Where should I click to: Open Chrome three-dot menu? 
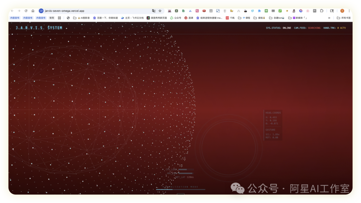pyautogui.click(x=349, y=11)
